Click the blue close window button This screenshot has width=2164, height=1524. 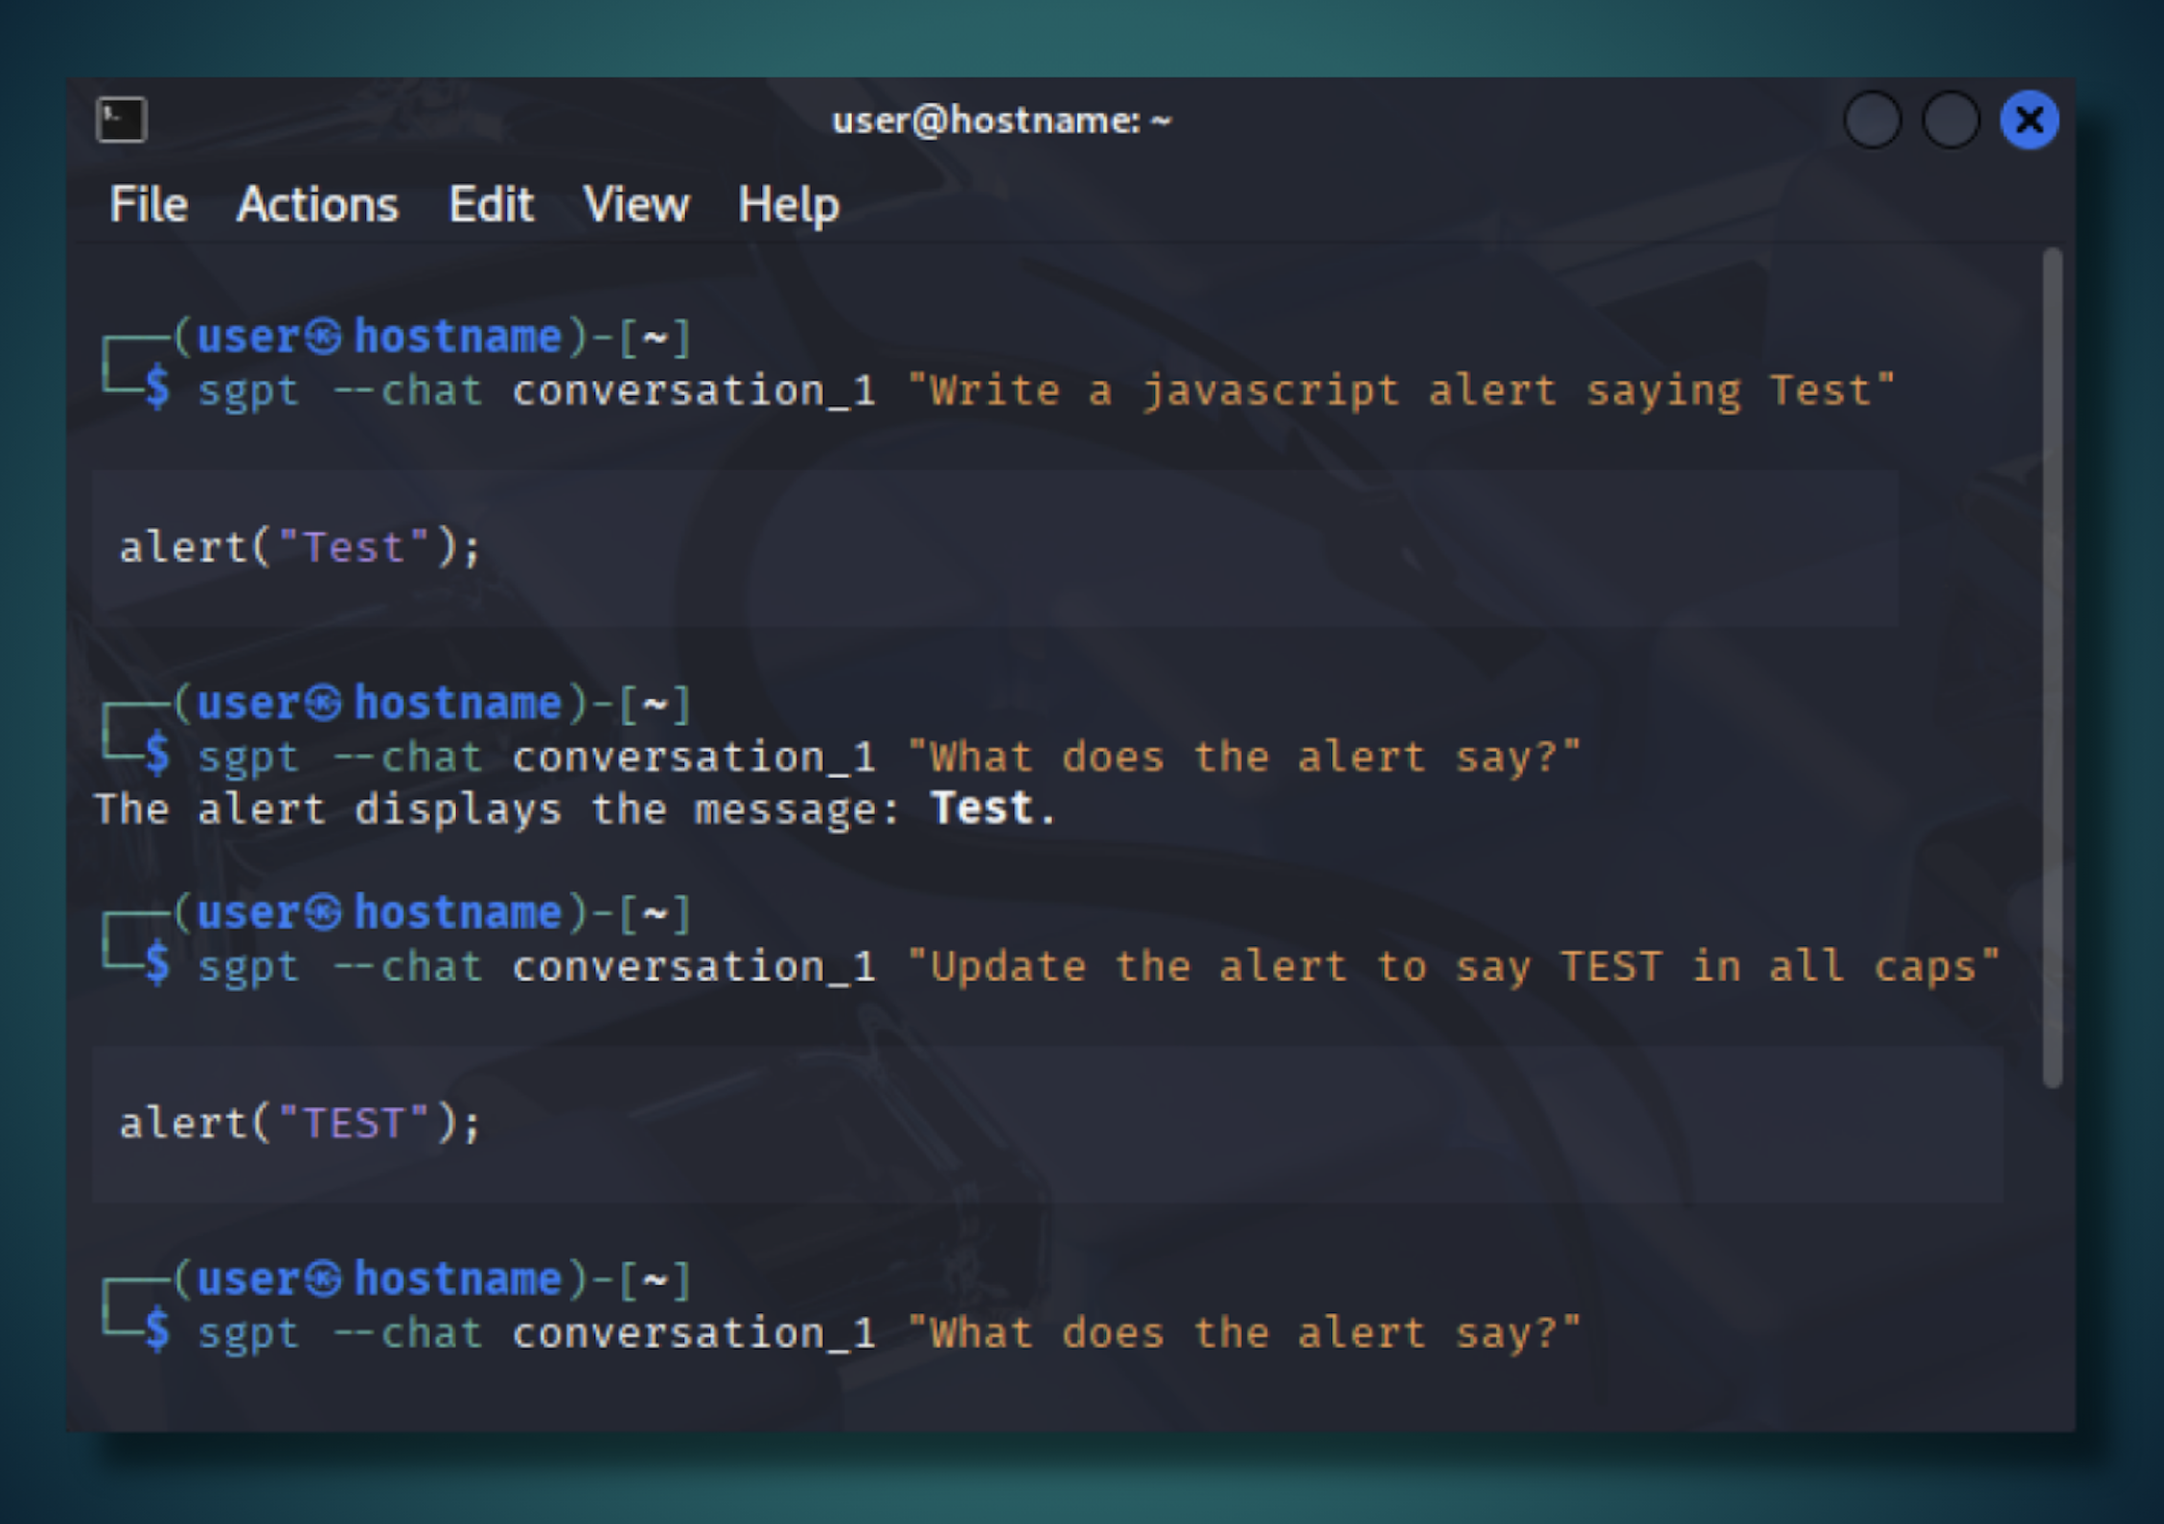coord(2029,119)
